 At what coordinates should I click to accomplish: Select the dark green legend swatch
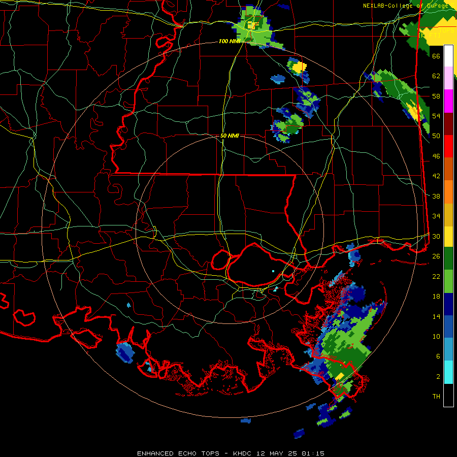click(x=448, y=258)
